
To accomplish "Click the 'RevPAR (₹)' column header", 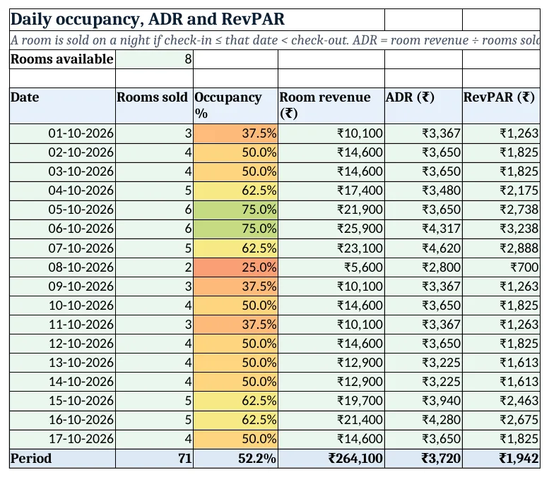I will click(x=501, y=106).
